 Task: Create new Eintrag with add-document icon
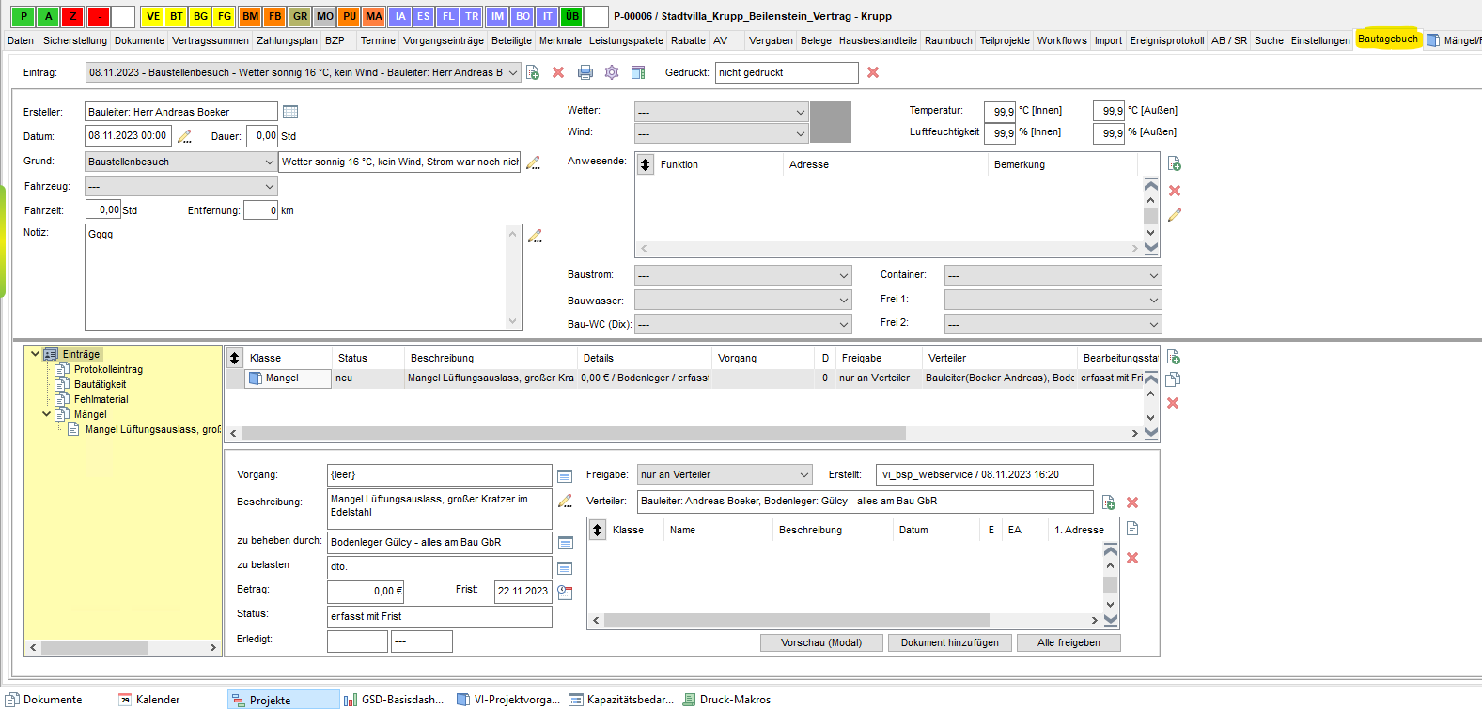coord(533,72)
